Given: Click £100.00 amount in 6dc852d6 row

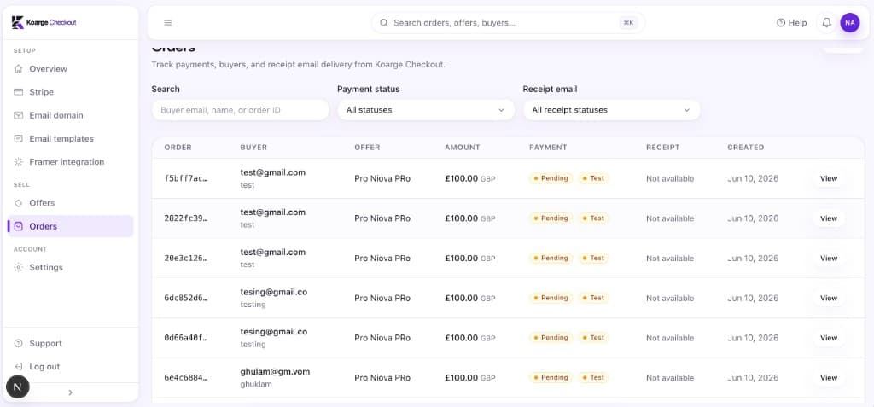Looking at the screenshot, I should pyautogui.click(x=461, y=299).
